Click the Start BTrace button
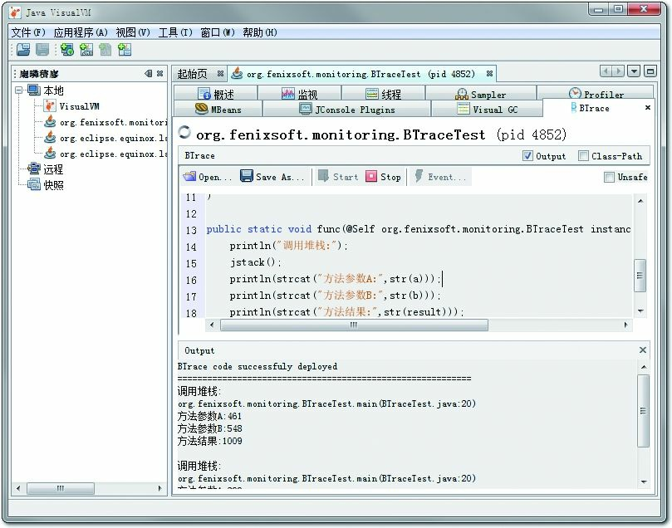Screen dimensions: 672x528 [338, 177]
